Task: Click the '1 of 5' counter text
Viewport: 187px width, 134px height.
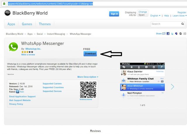Action: coord(142,105)
